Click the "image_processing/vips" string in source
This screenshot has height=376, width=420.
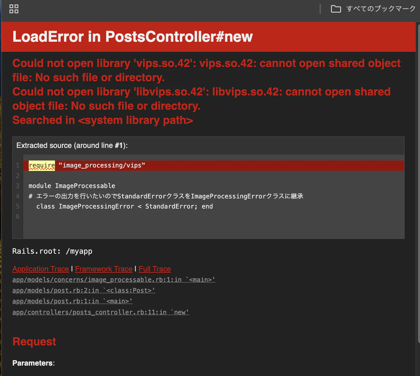coord(102,165)
